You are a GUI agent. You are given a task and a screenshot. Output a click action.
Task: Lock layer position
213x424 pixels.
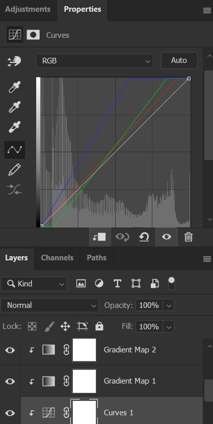[x=65, y=327]
